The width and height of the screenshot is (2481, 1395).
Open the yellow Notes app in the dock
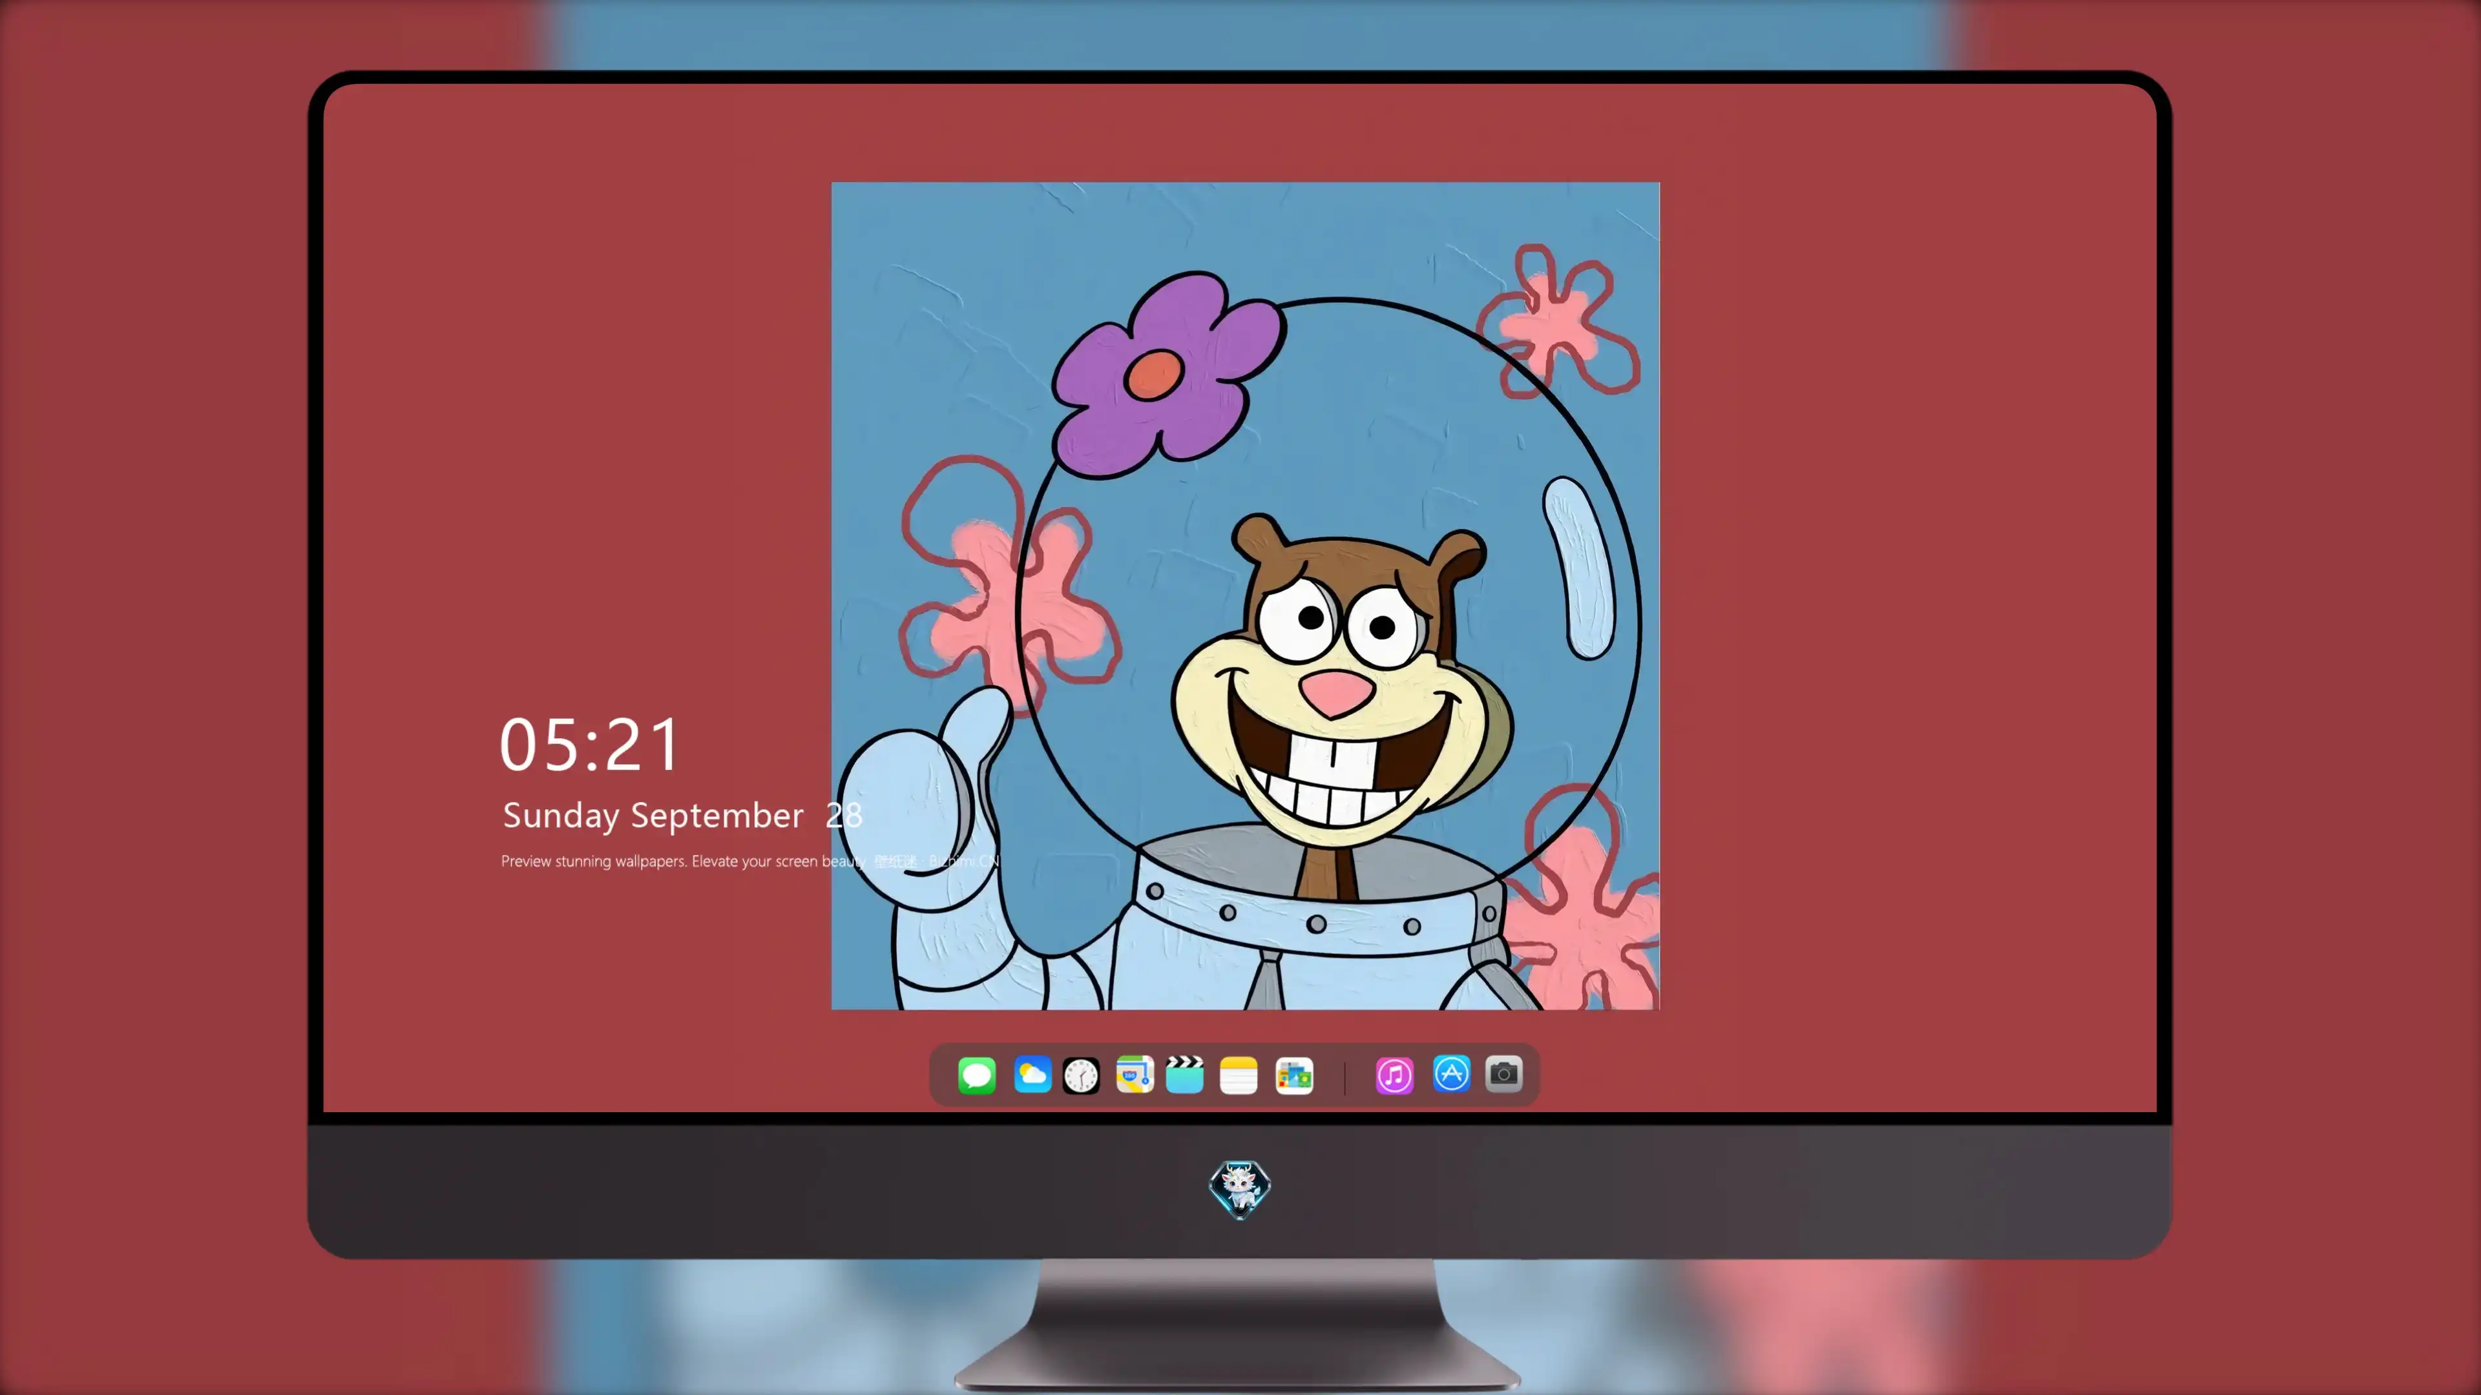[x=1239, y=1075]
